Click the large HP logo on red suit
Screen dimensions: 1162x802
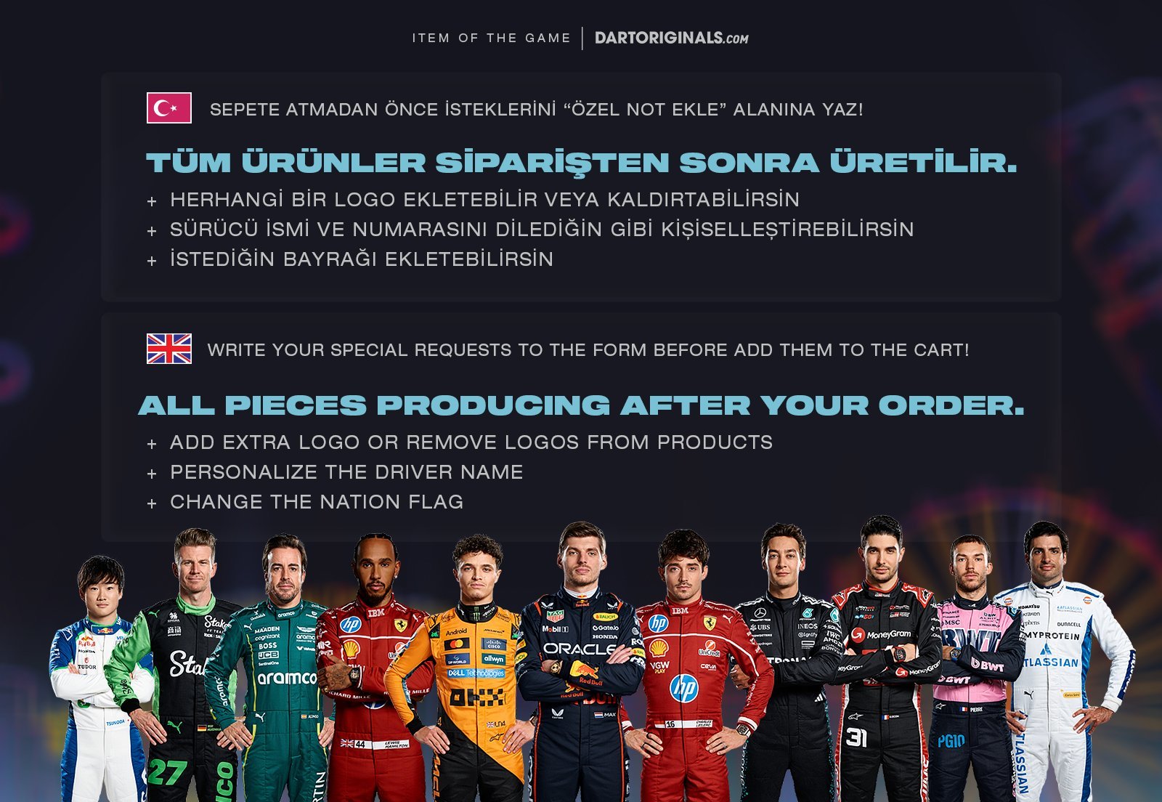(683, 688)
